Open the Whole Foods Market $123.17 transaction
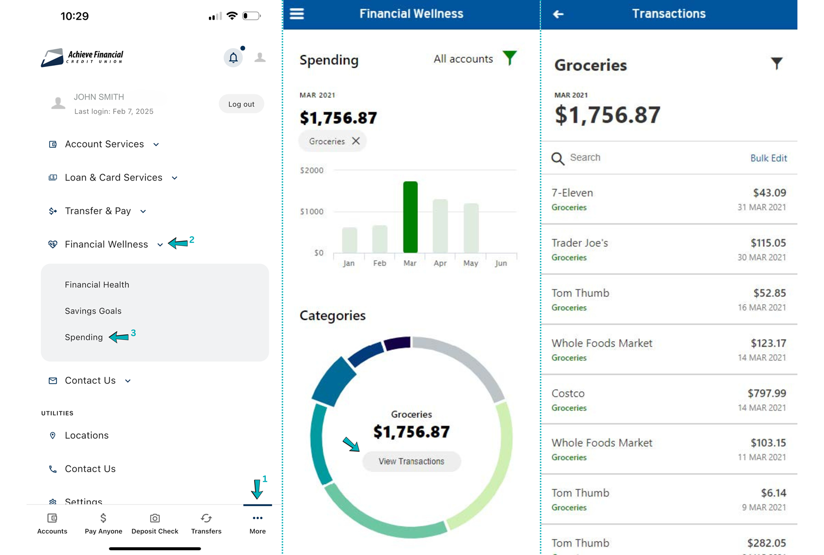The image size is (824, 555). (x=669, y=350)
